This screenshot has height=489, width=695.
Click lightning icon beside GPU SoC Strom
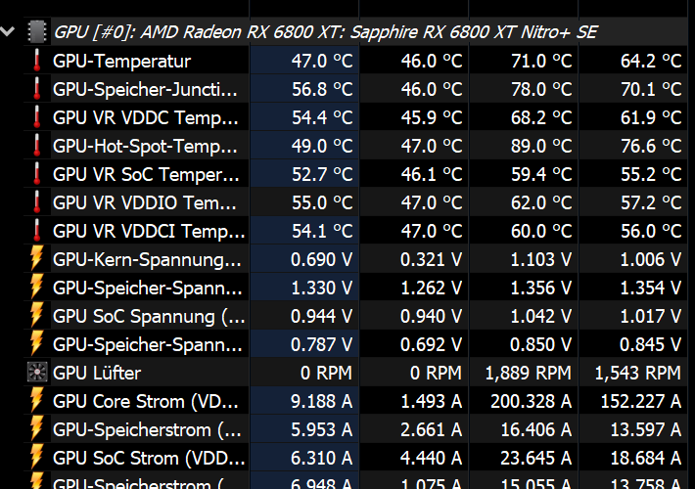37,457
